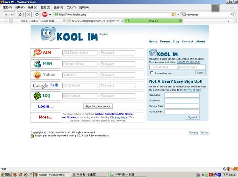Open the Terms footer link
Viewport: 238px width, 178px height.
(x=204, y=133)
